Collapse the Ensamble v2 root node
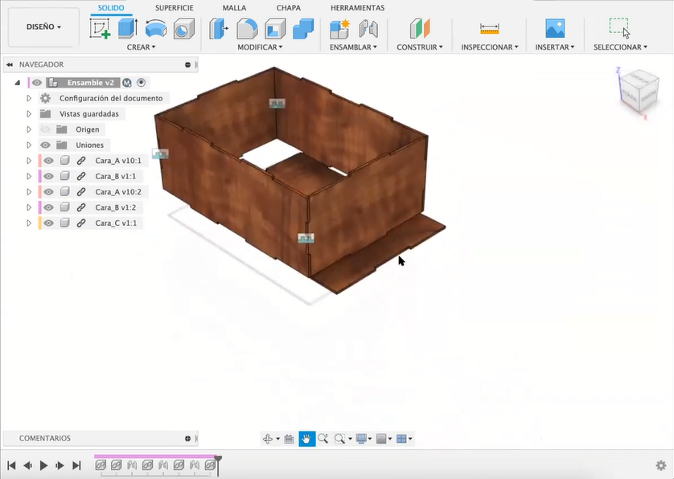This screenshot has height=479, width=674. (x=17, y=83)
